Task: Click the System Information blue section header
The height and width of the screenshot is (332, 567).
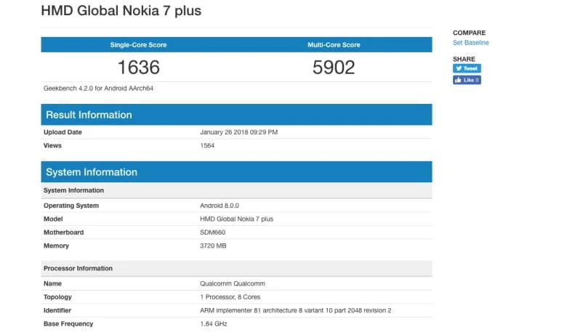Action: tap(92, 172)
